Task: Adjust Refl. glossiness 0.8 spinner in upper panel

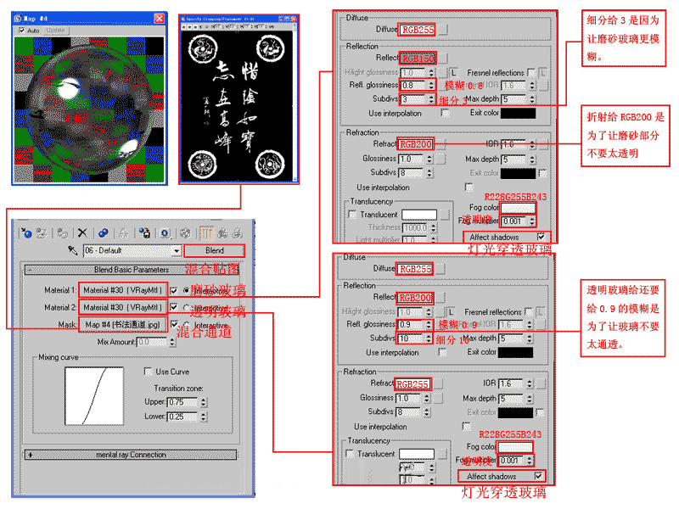Action: (x=431, y=86)
